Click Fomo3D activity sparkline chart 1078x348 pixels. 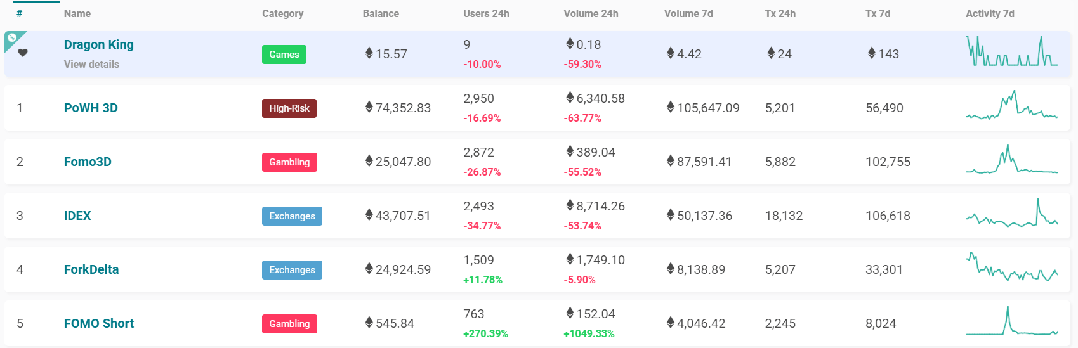[1012, 159]
